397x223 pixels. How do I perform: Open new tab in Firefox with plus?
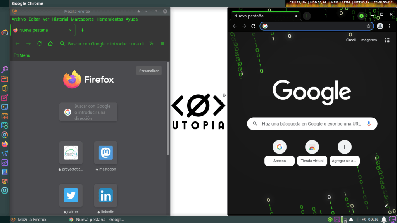[x=82, y=30]
